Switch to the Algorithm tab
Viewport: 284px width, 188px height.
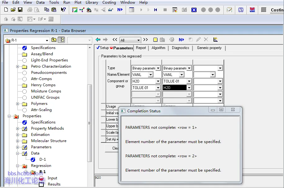[x=159, y=48]
